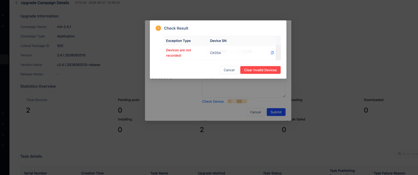Click the Creation Time column header

coord(93,173)
